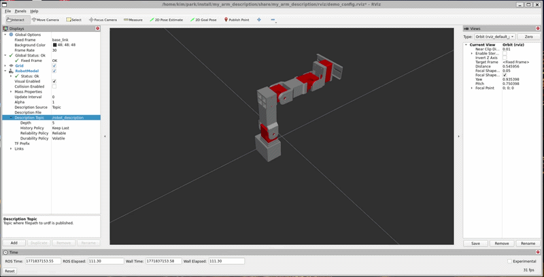Click the /robot_description topic value
Viewport: 544px width, 277px height.
pos(68,118)
